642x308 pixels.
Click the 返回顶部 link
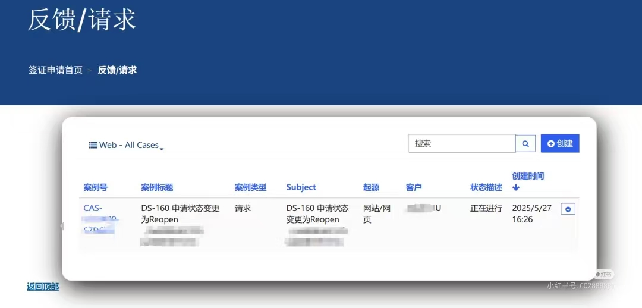[x=43, y=287]
